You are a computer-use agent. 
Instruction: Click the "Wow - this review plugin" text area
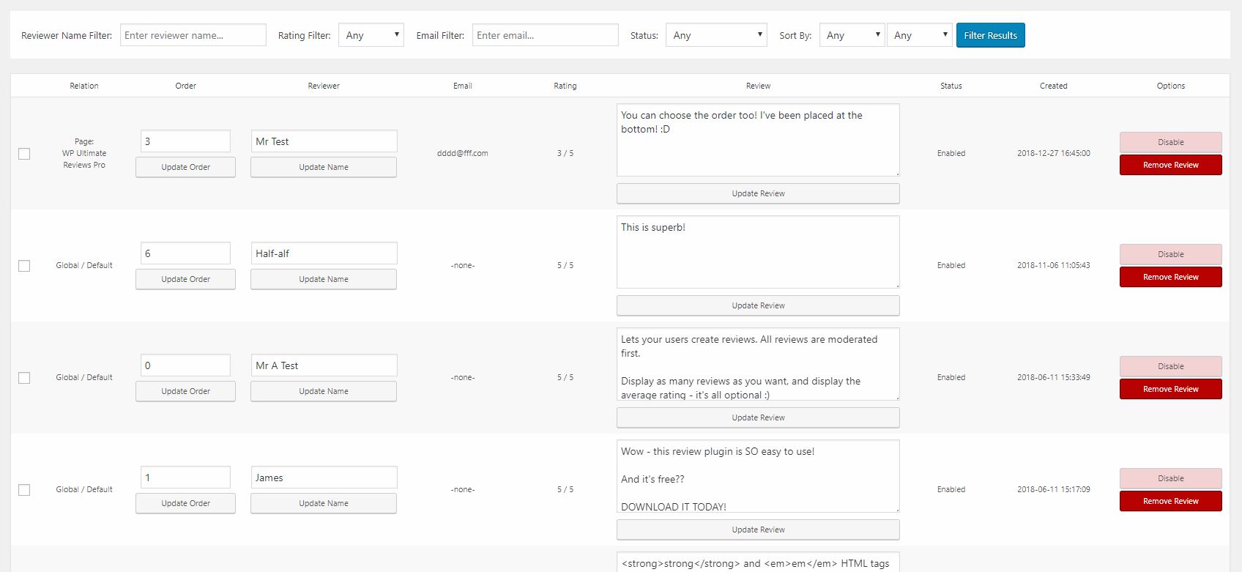click(x=758, y=476)
